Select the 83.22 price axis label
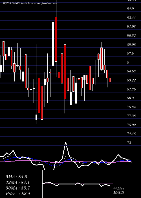 click(x=131, y=80)
